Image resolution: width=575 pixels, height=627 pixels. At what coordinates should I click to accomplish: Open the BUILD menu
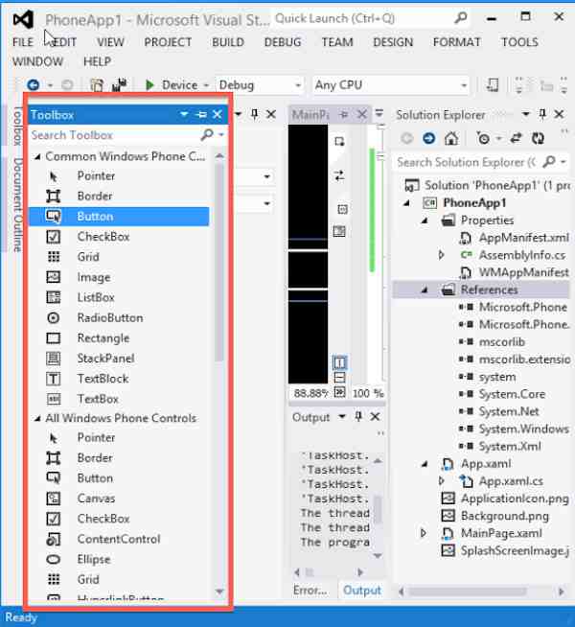click(228, 42)
